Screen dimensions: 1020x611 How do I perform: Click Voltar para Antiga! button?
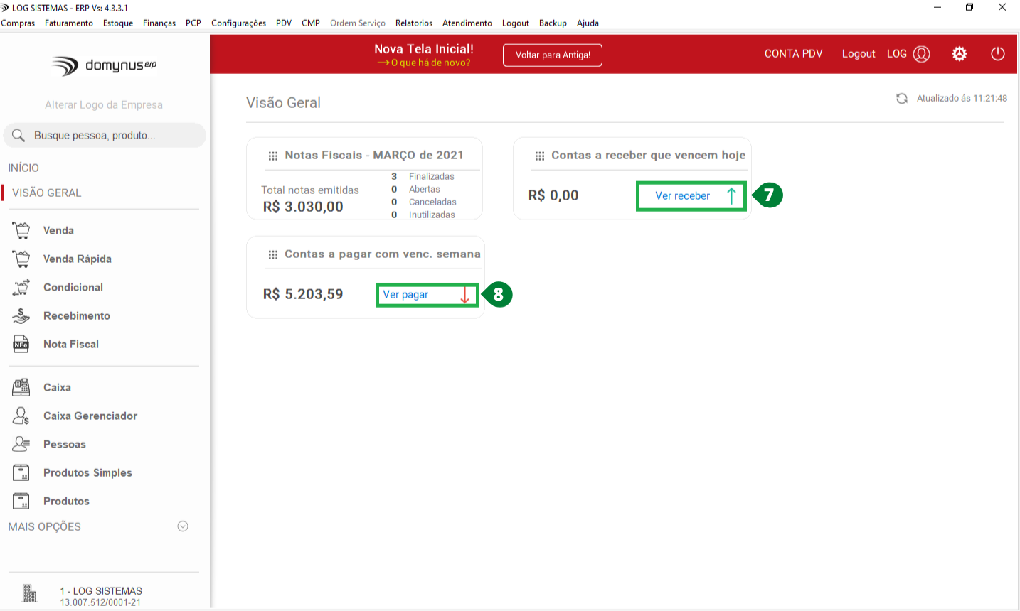(x=553, y=55)
